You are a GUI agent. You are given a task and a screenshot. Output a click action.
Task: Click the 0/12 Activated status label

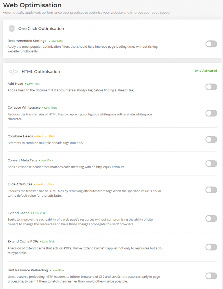point(206,71)
